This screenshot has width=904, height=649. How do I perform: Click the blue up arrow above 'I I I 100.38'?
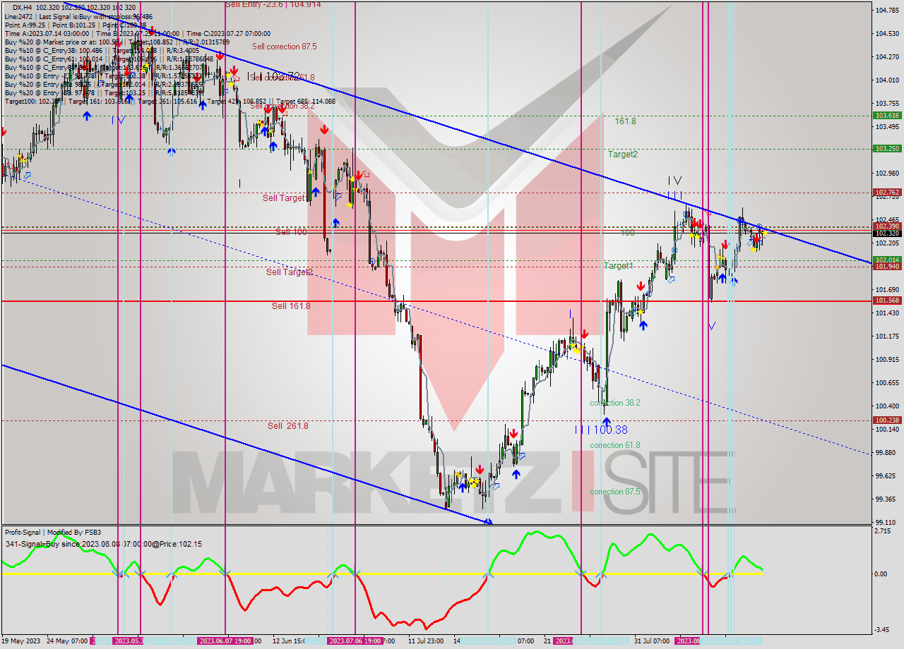[606, 422]
